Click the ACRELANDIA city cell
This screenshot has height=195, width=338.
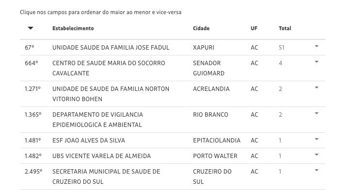(211, 89)
